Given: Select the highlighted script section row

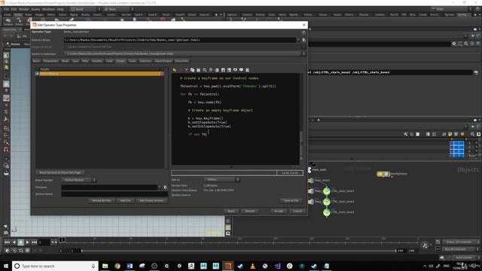Looking at the screenshot, I should pyautogui.click(x=100, y=74).
